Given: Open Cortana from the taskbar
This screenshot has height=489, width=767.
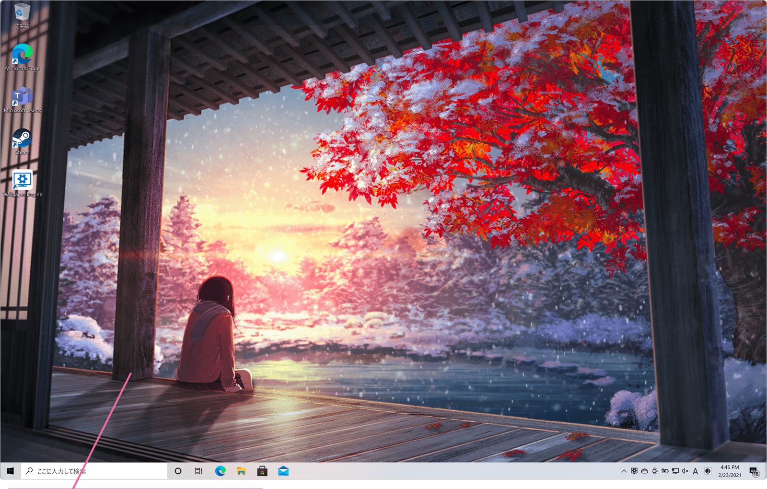Looking at the screenshot, I should [178, 471].
